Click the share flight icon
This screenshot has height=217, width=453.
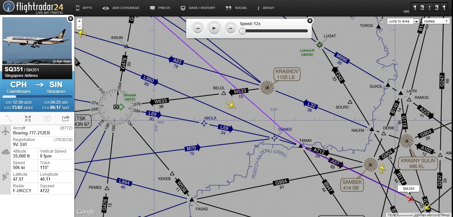pyautogui.click(x=65, y=118)
